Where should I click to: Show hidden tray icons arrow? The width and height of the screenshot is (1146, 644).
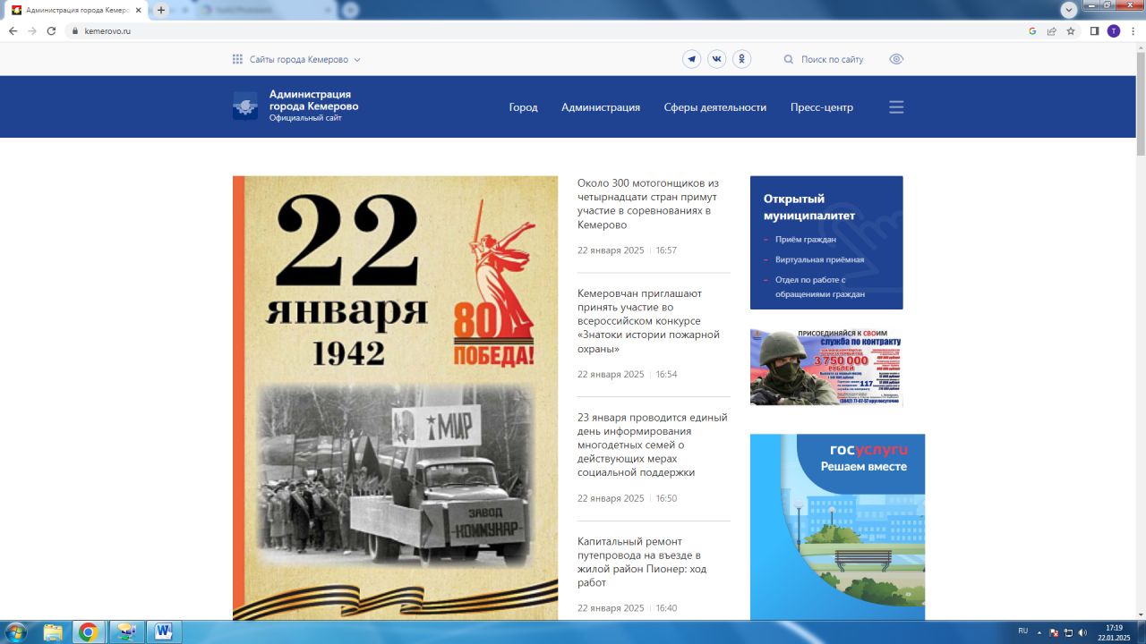point(1039,632)
